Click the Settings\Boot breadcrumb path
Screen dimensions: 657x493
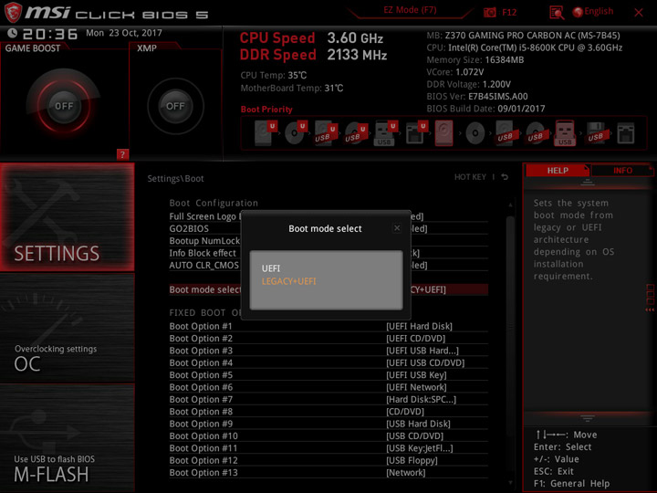(x=175, y=178)
